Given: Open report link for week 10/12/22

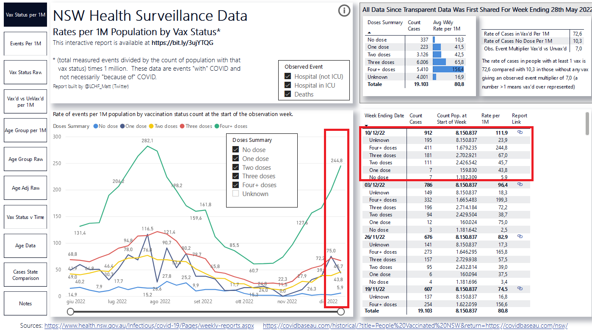Looking at the screenshot, I should [520, 133].
